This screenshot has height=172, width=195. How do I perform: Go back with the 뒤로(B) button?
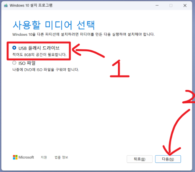(139, 159)
